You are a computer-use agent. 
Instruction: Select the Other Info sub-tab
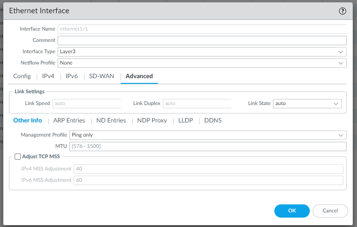pyautogui.click(x=27, y=121)
